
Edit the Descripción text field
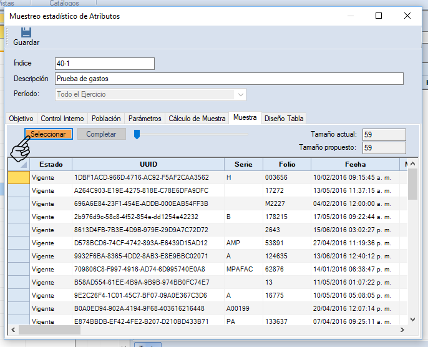point(228,79)
